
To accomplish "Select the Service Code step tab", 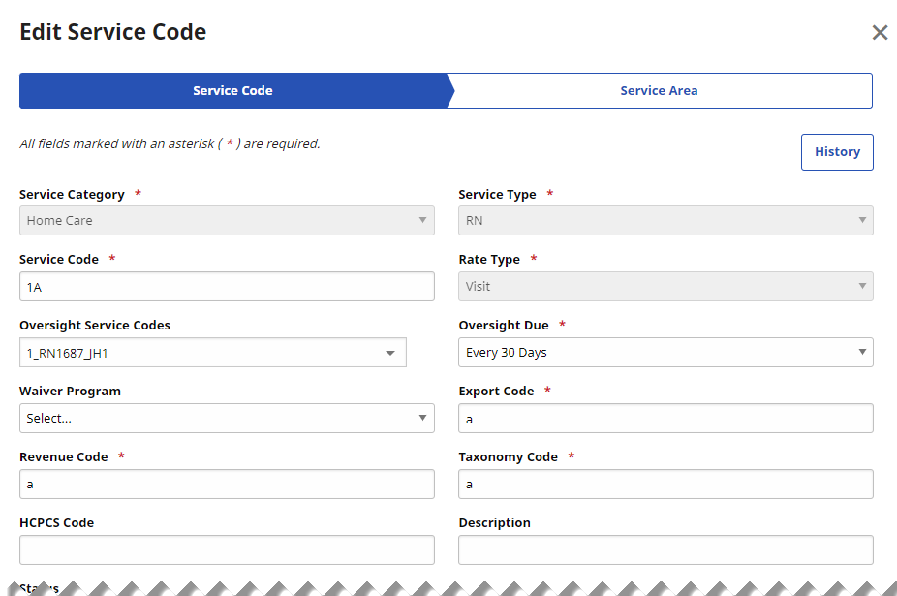I will pyautogui.click(x=232, y=90).
